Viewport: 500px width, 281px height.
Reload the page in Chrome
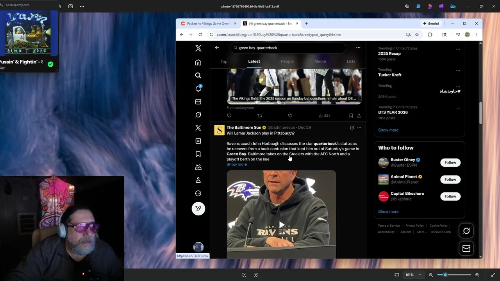click(200, 35)
